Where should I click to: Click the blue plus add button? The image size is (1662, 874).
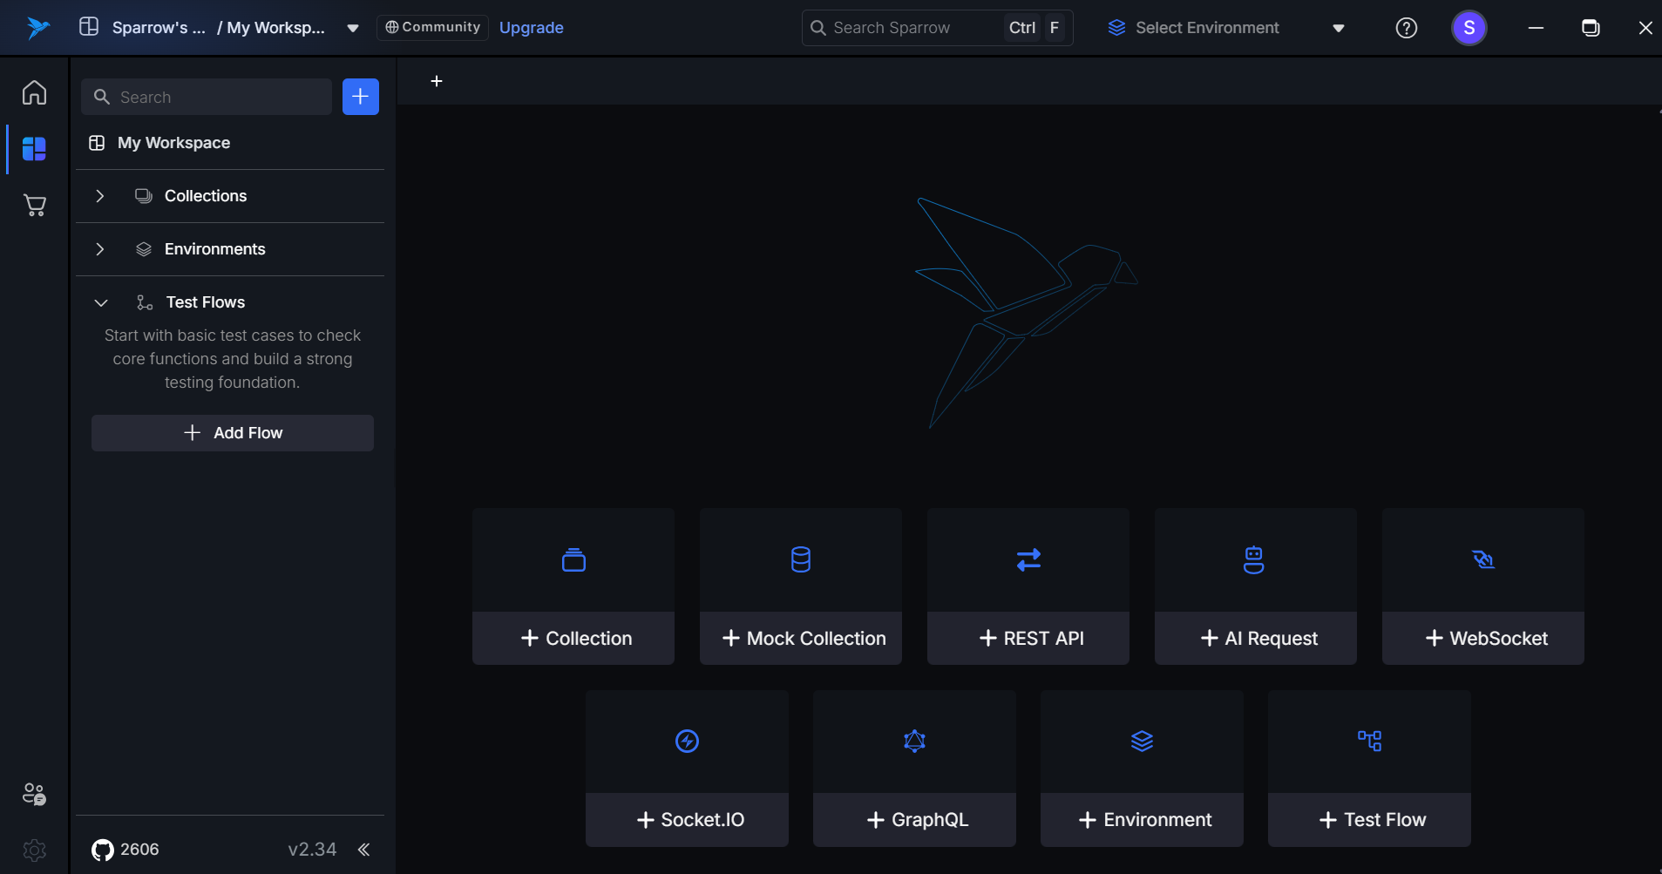(x=360, y=97)
